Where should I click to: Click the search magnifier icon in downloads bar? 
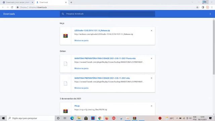[63, 14]
